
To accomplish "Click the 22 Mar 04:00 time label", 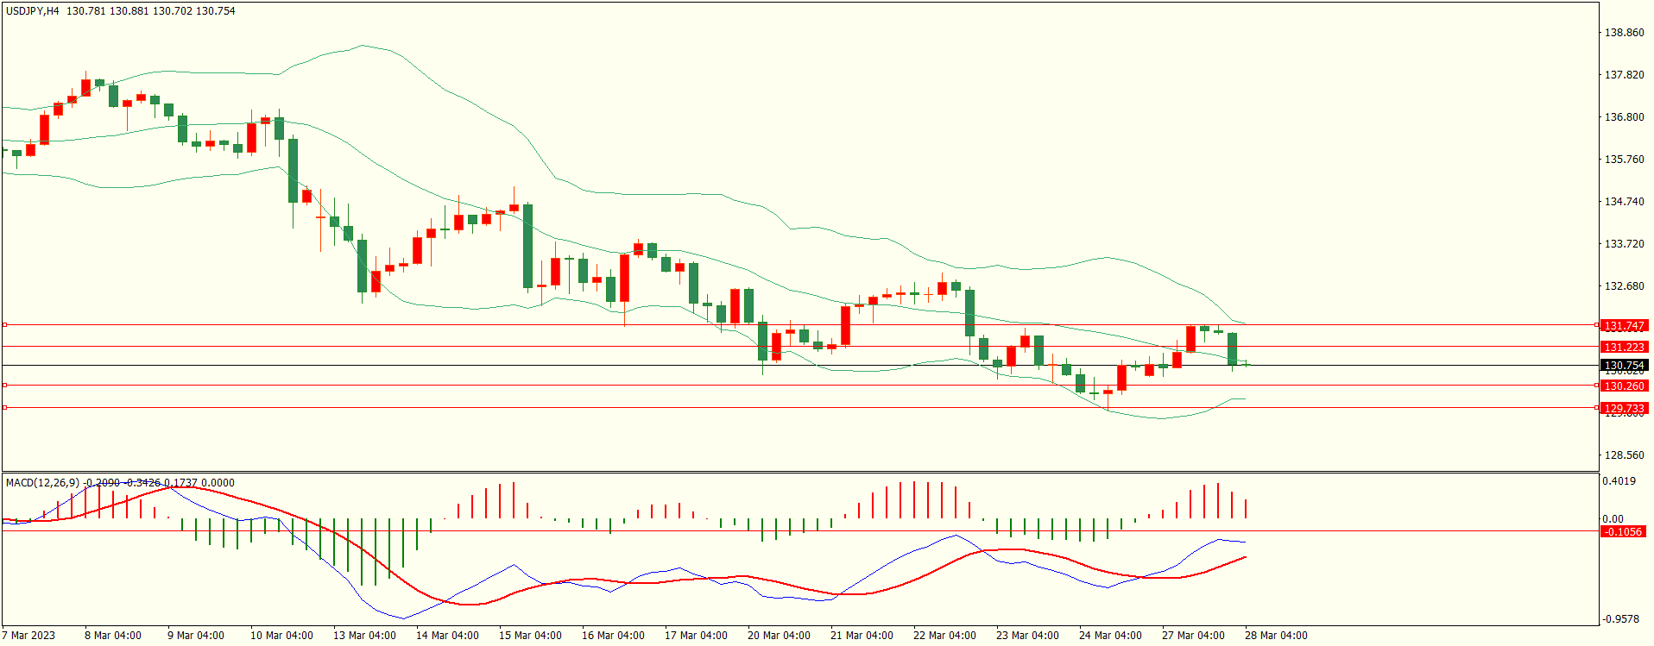I will click(944, 636).
